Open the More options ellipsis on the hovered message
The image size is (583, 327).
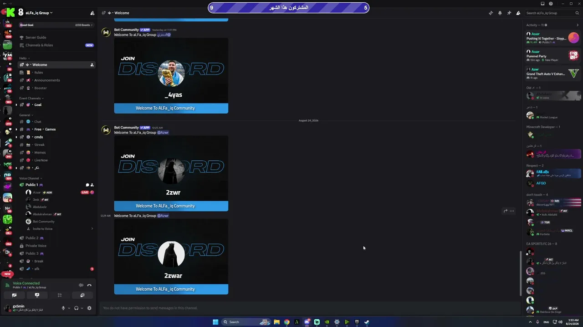tap(512, 211)
